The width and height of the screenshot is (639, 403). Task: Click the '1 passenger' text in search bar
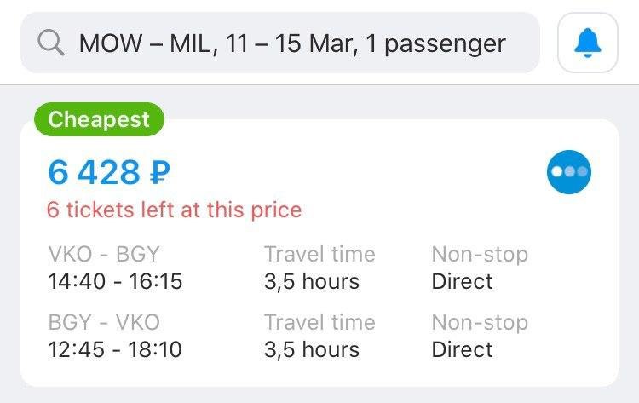(435, 44)
